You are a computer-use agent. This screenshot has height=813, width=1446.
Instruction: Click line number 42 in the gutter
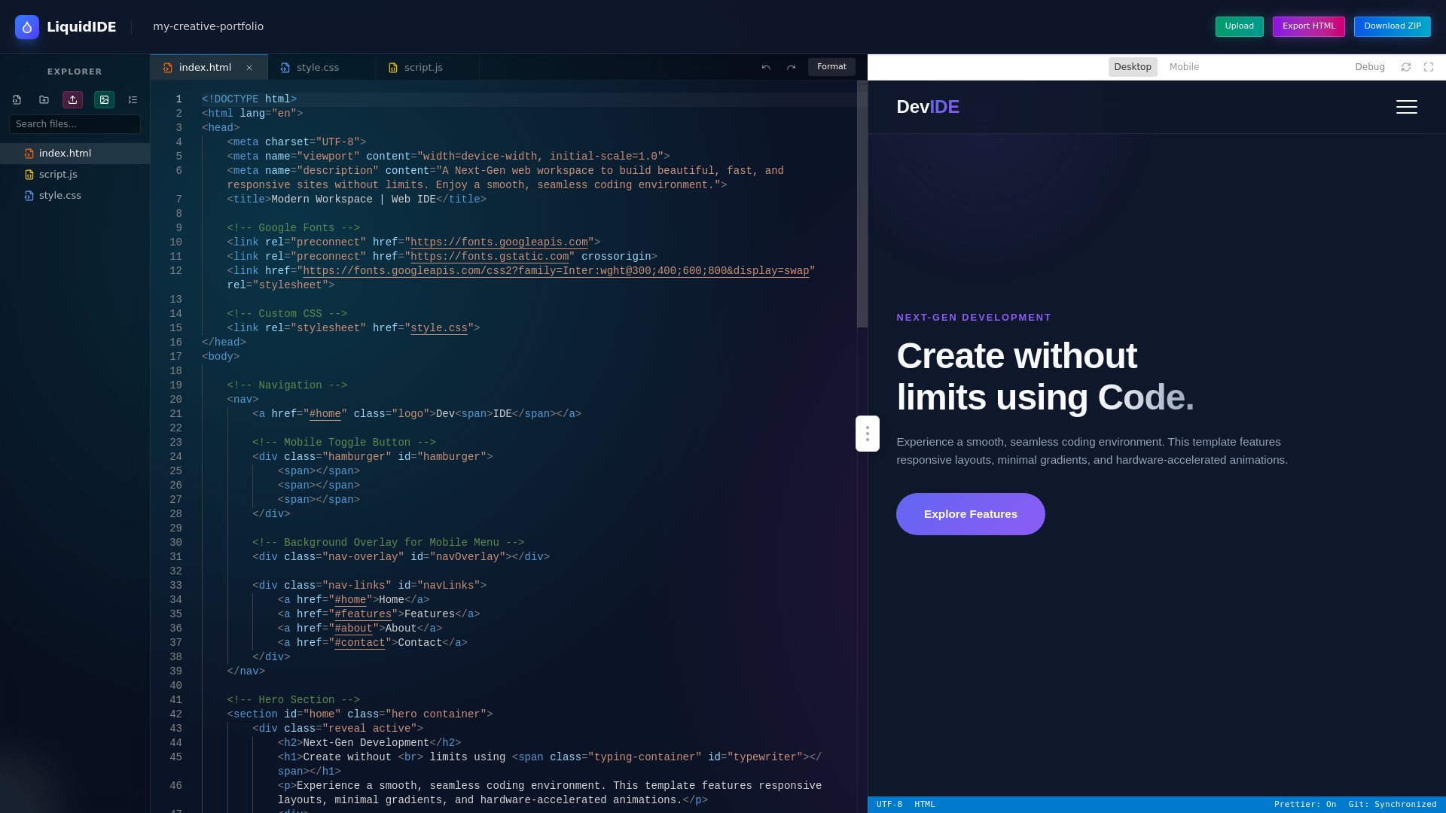click(175, 714)
